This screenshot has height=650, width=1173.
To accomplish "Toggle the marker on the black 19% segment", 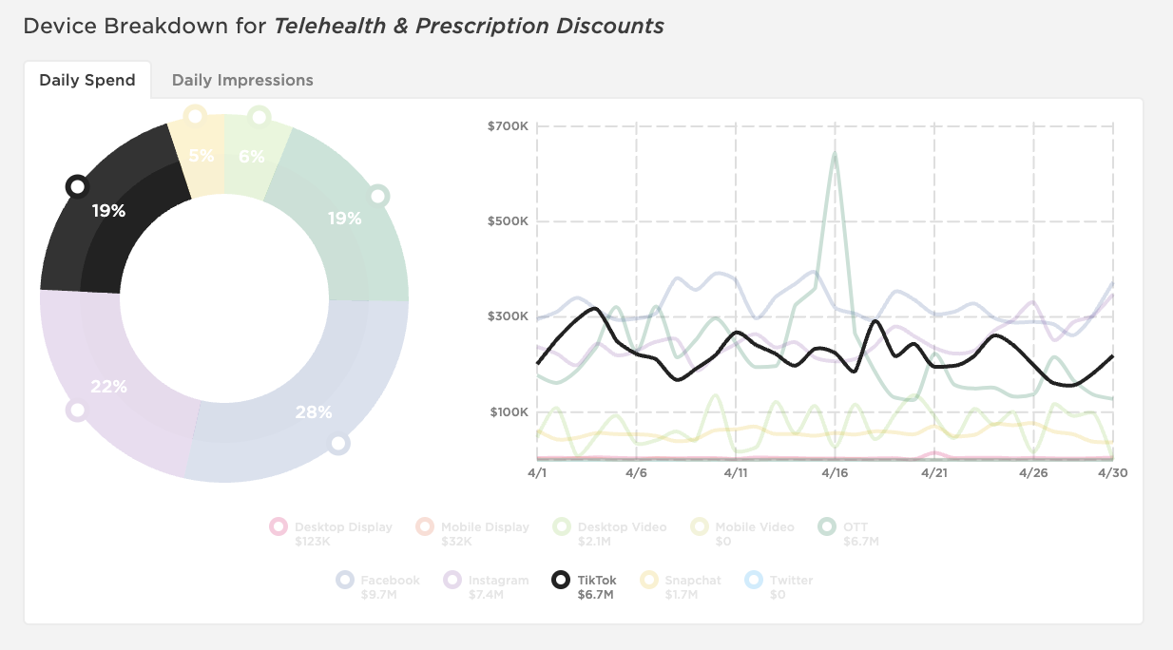I will point(77,186).
